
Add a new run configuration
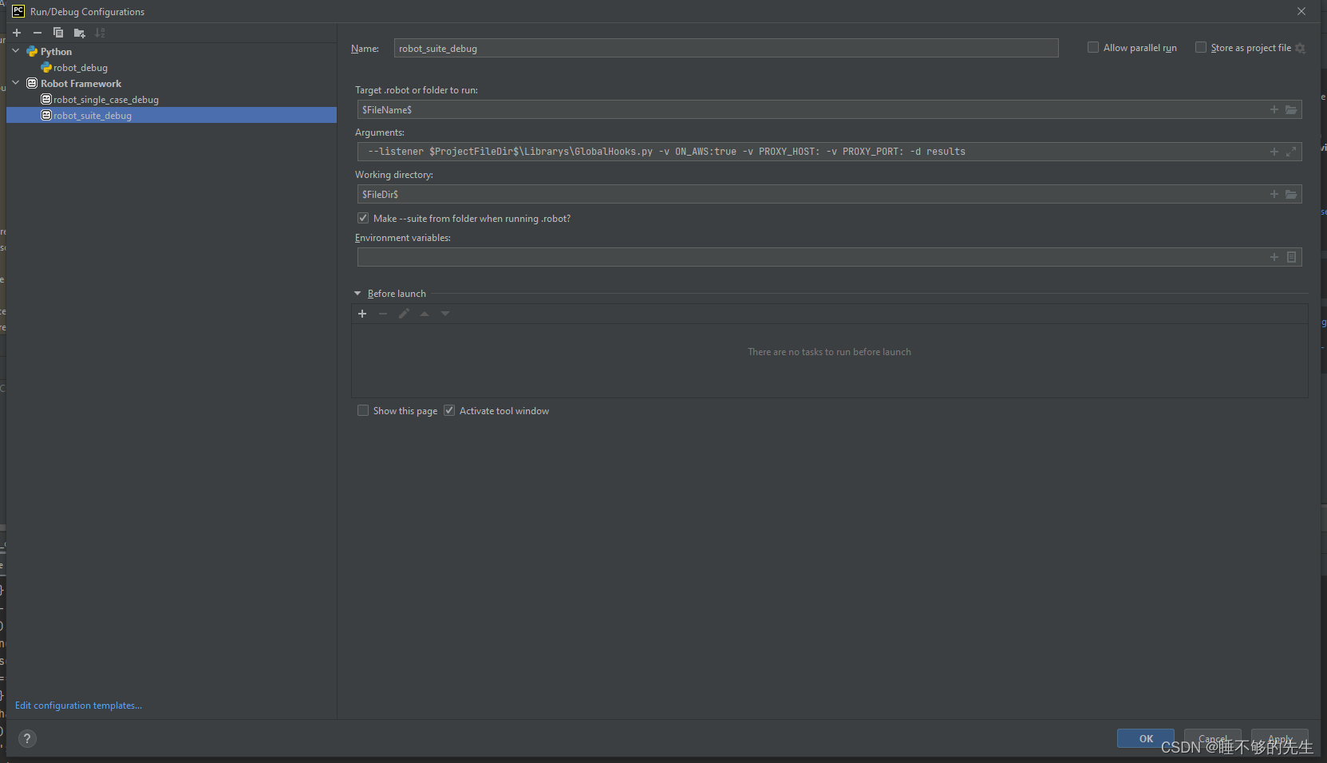16,33
